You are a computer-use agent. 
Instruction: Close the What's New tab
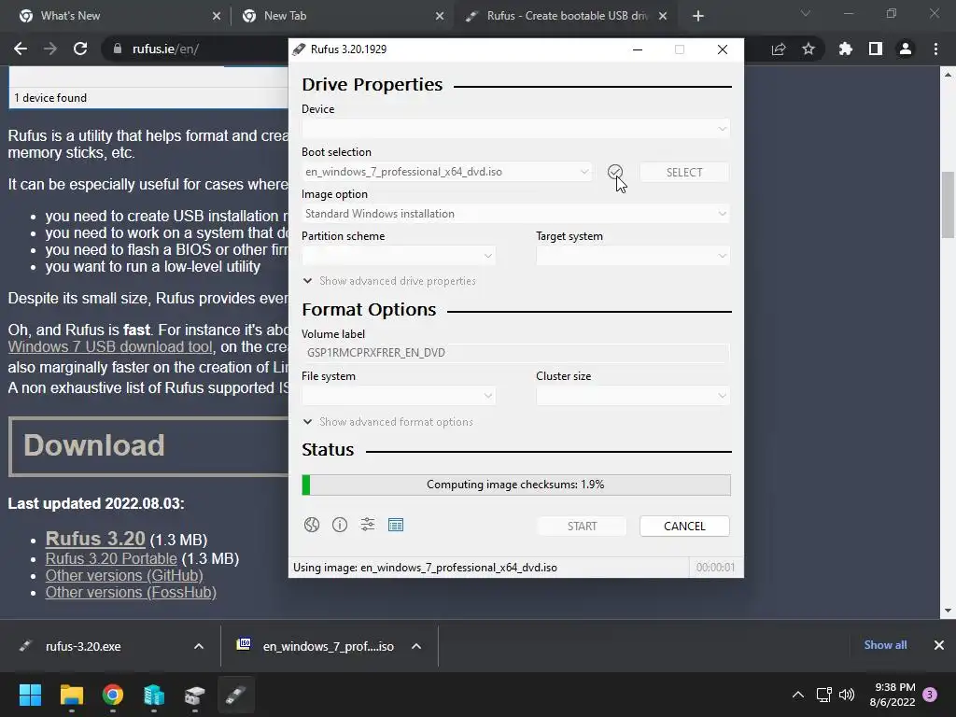(x=217, y=16)
